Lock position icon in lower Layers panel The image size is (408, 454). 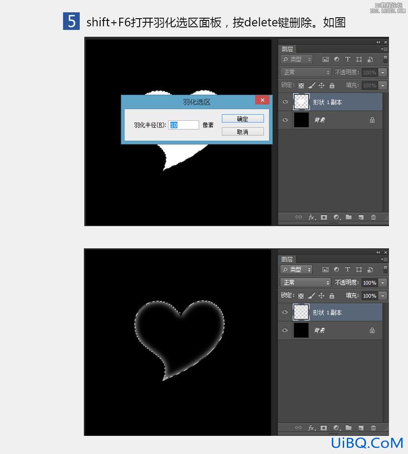321,296
